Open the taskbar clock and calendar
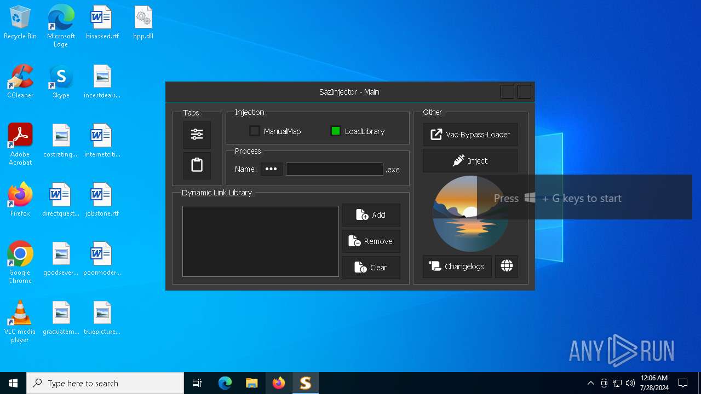Image resolution: width=701 pixels, height=394 pixels. tap(654, 383)
